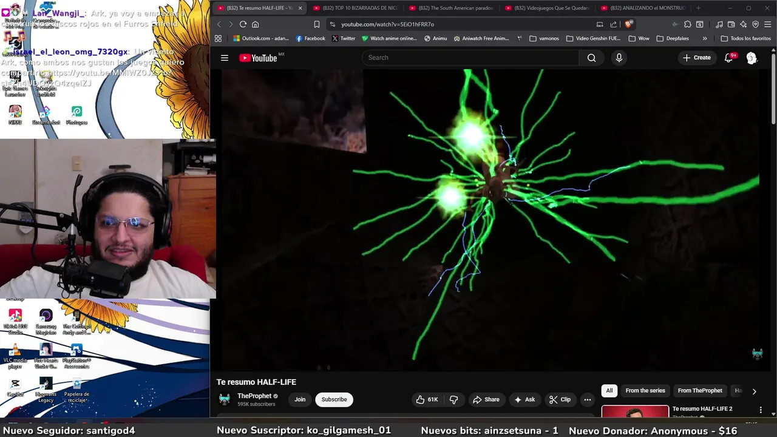Open TheProphet channel avatar
This screenshot has width=777, height=437.
(225, 399)
